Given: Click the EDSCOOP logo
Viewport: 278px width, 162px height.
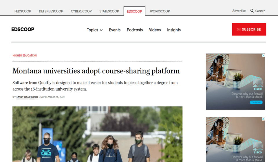Looking at the screenshot, I should 23,29.
